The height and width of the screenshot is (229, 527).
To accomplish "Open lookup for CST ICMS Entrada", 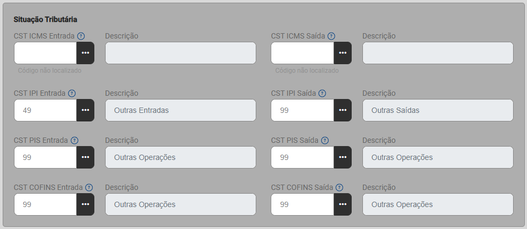I will click(85, 53).
